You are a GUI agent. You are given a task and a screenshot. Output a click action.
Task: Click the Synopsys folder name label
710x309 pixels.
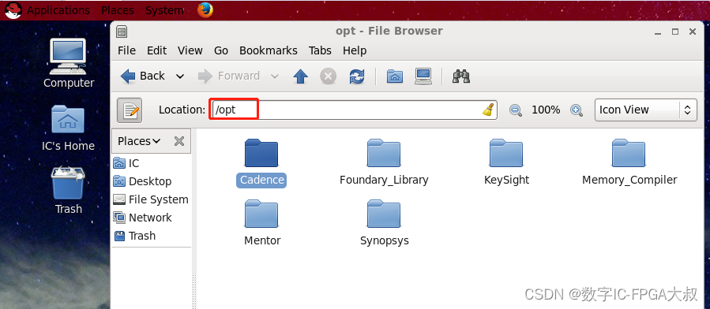(x=385, y=240)
